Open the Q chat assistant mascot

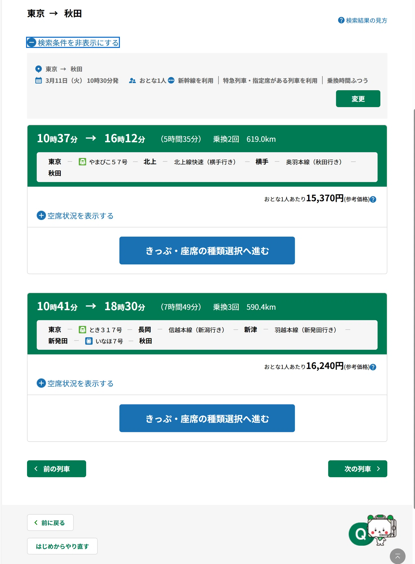click(x=372, y=530)
